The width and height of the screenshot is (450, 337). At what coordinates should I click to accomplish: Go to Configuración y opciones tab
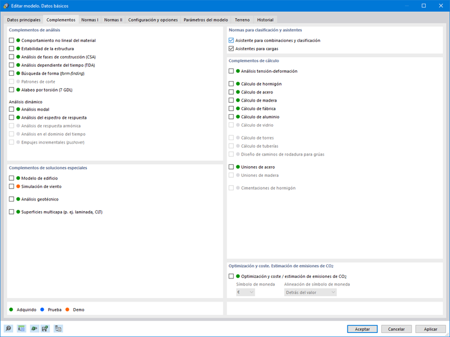pos(153,20)
